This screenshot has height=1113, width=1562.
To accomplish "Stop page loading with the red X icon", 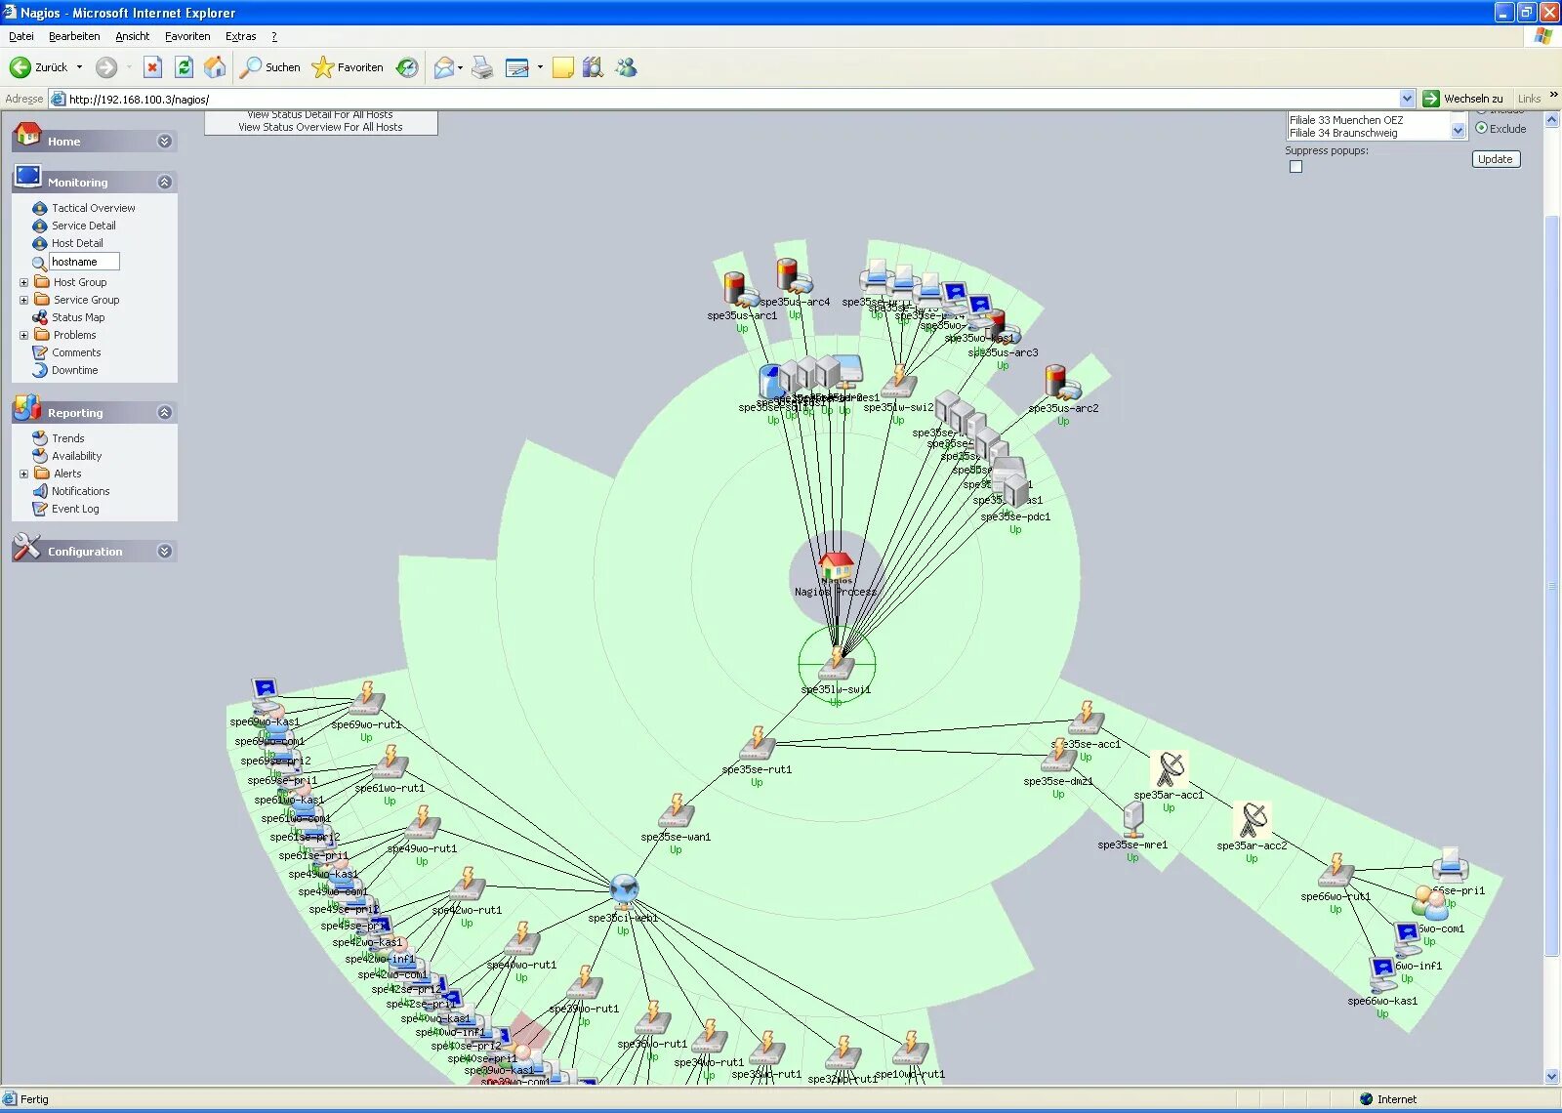I will pyautogui.click(x=152, y=67).
